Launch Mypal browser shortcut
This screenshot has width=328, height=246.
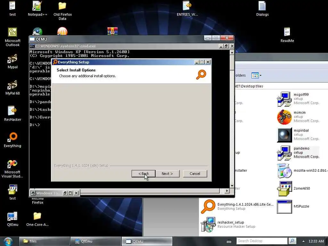tap(12, 61)
